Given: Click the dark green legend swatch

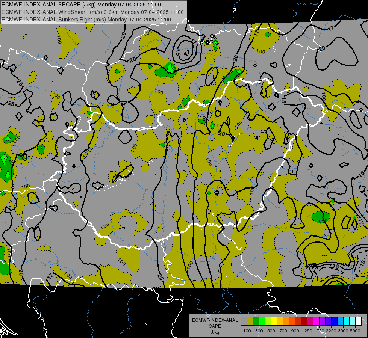Looking at the screenshot, I should coord(256,321).
